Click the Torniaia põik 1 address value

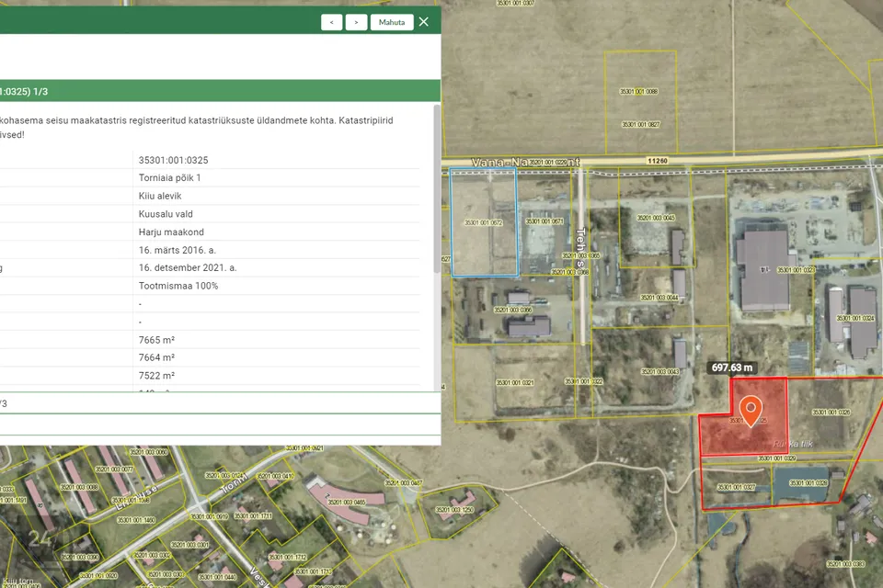169,177
